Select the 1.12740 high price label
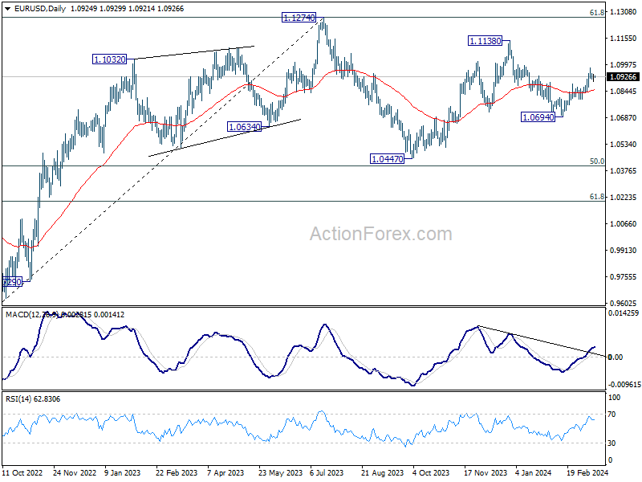This screenshot has width=642, height=482. click(x=299, y=18)
